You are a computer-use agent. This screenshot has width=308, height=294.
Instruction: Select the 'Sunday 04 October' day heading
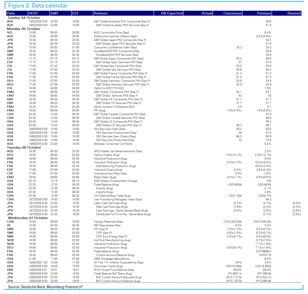tap(24, 18)
